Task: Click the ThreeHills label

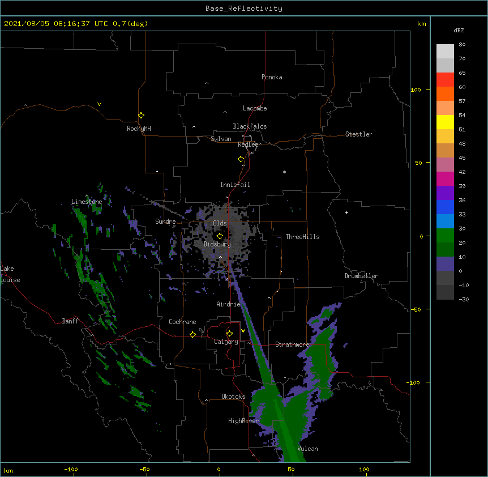Action: (x=302, y=237)
